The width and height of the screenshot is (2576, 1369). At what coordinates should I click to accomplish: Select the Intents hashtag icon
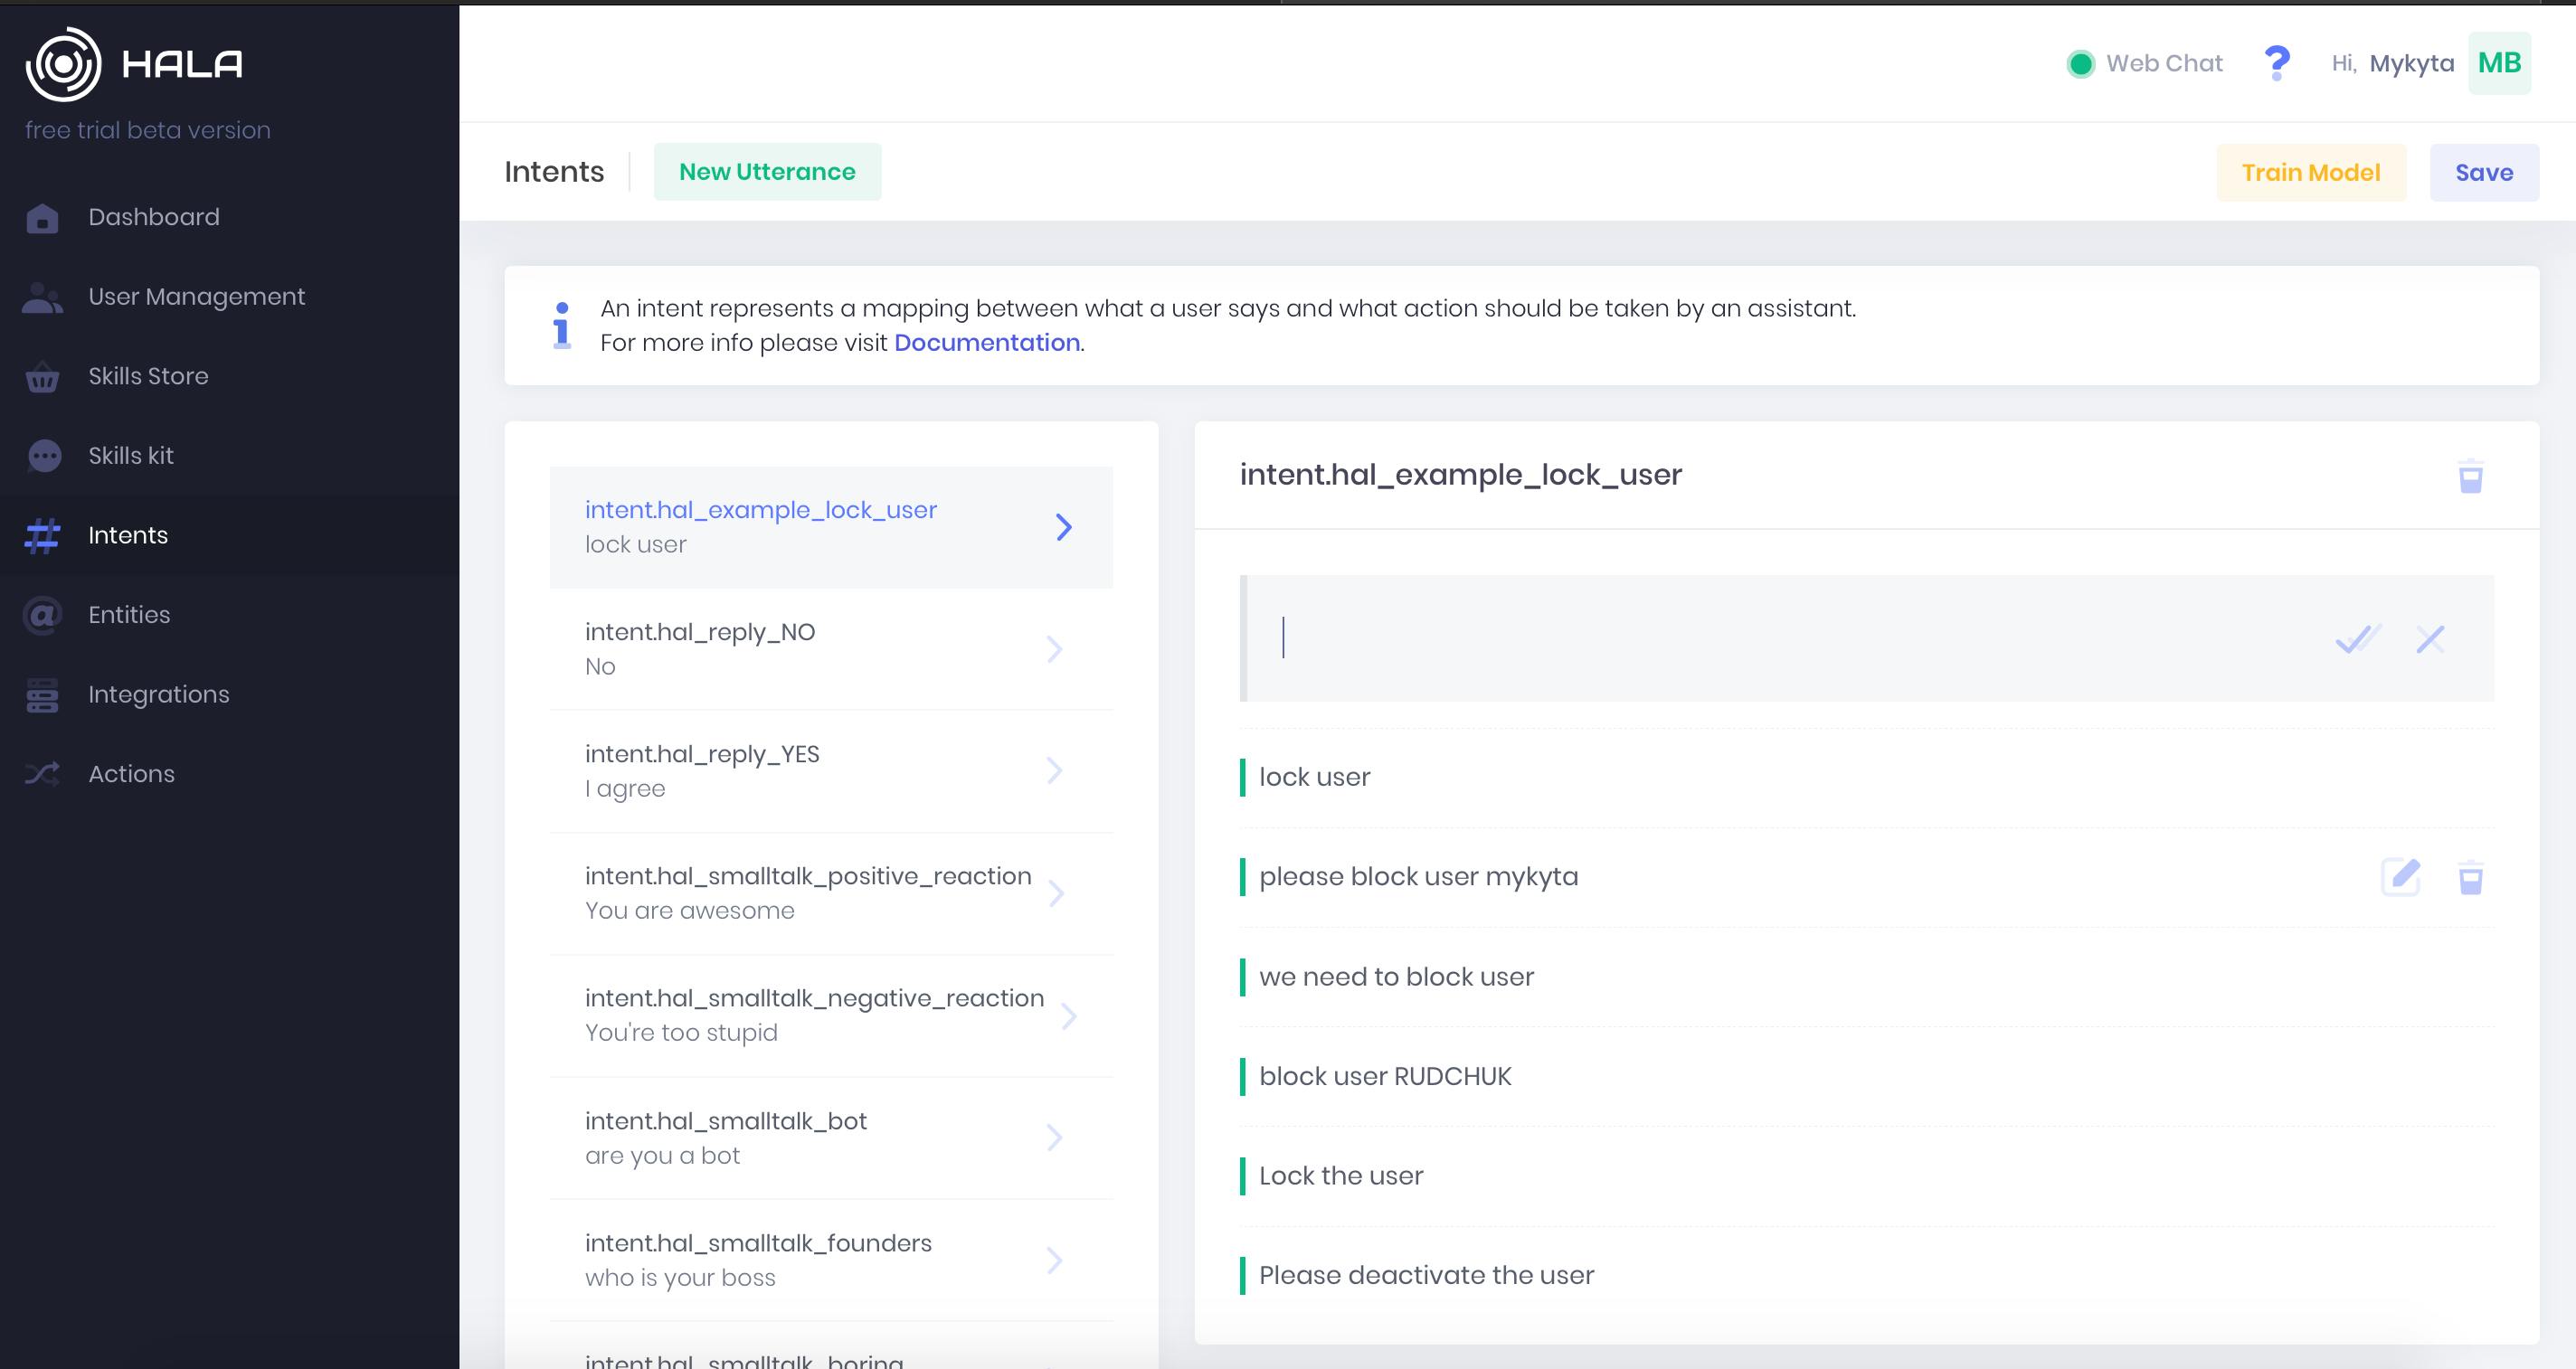pyautogui.click(x=42, y=535)
